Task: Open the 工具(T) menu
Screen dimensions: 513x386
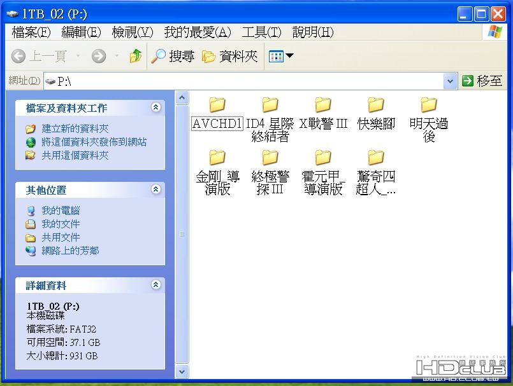Action: 261,32
